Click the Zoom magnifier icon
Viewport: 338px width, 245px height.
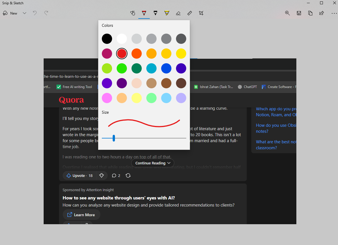288,13
